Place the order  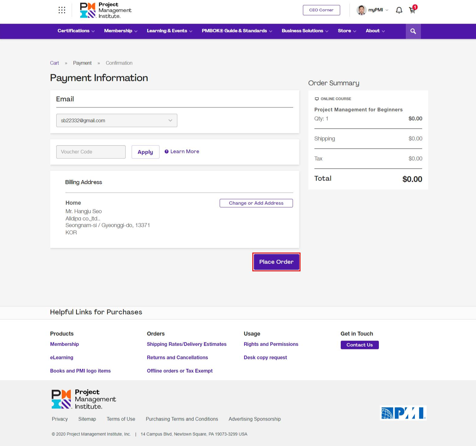pos(276,262)
